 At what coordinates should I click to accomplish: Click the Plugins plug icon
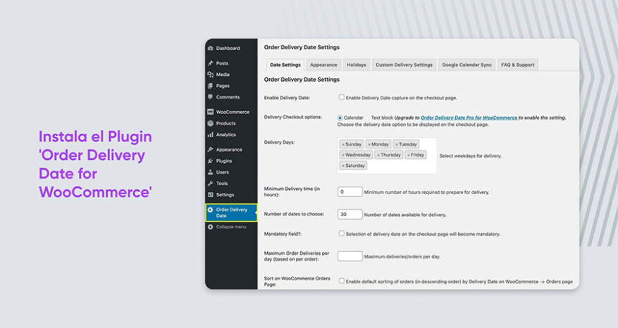(211, 160)
